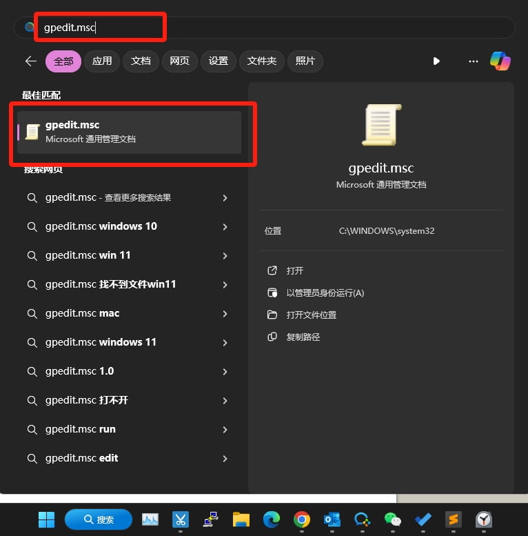Select the 设置 filter tab

[218, 61]
